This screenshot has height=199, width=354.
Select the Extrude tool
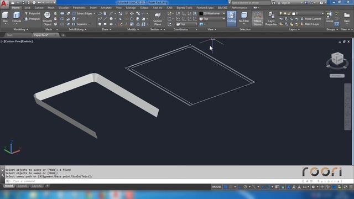tap(17, 17)
